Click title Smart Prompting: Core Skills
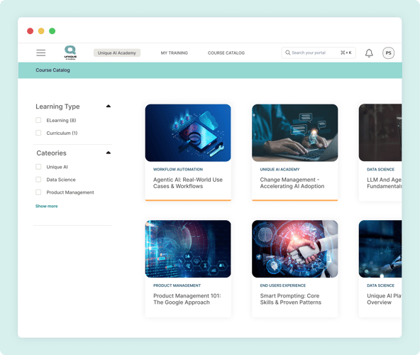This screenshot has width=420, height=355. point(290,299)
